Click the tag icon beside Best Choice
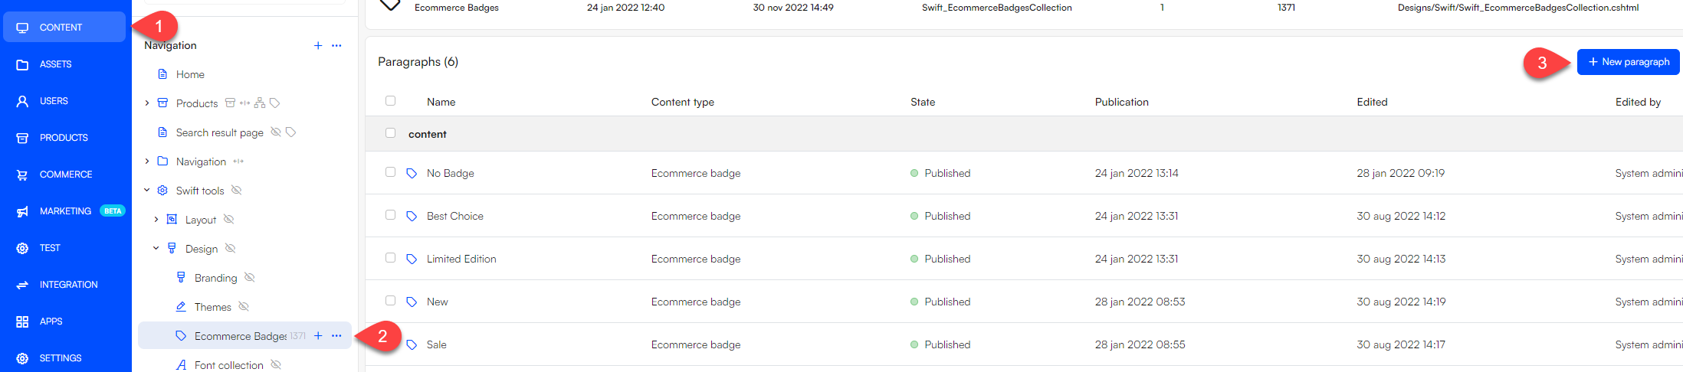This screenshot has height=372, width=1683. [412, 217]
